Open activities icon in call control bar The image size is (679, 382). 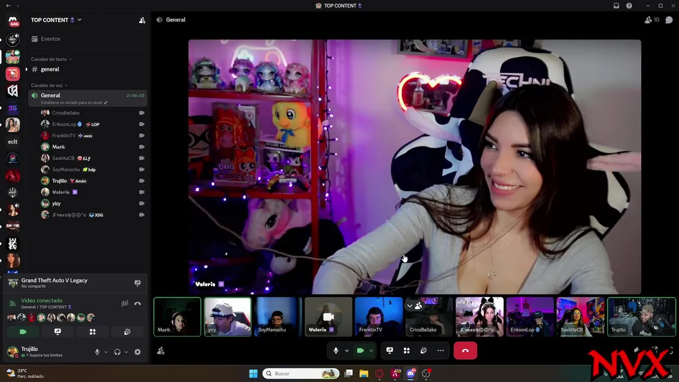click(x=406, y=351)
